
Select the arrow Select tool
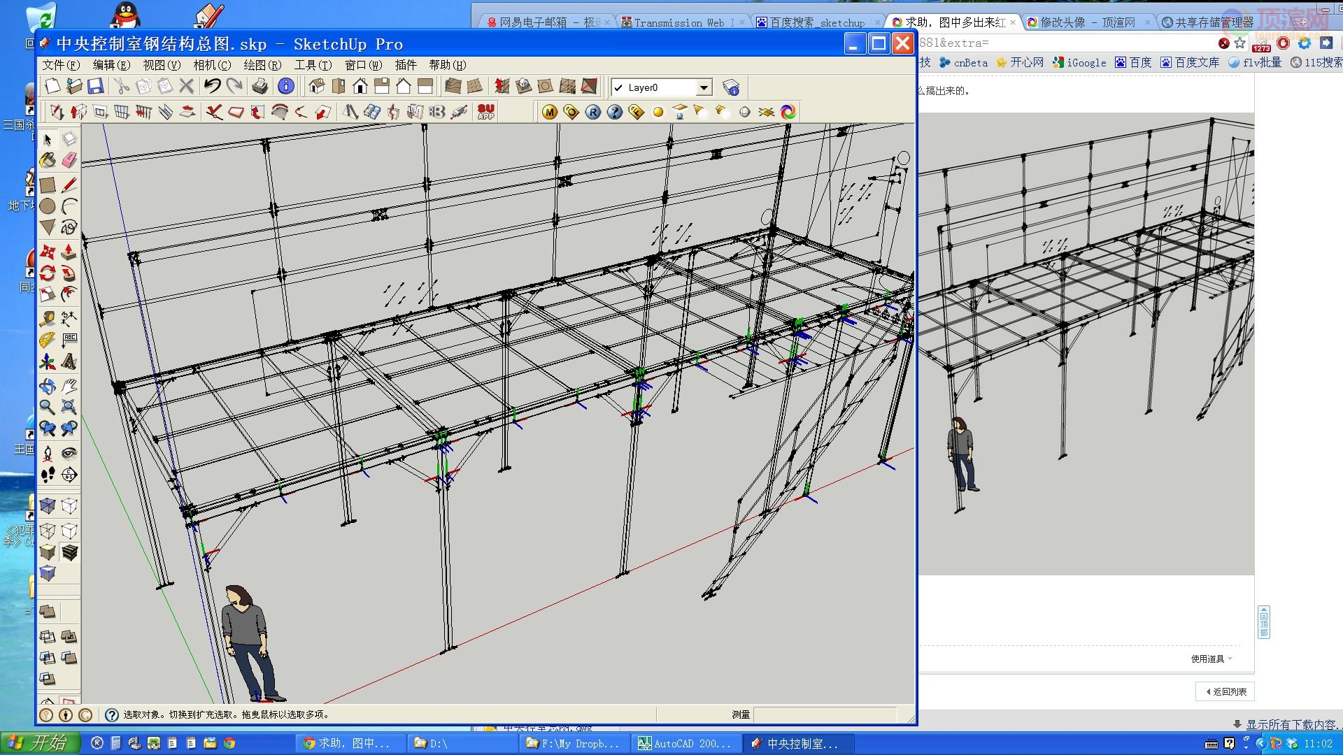pyautogui.click(x=48, y=139)
